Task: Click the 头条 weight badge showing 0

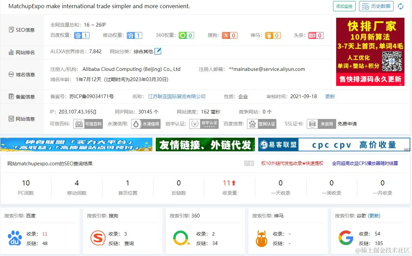Action: tap(316, 35)
